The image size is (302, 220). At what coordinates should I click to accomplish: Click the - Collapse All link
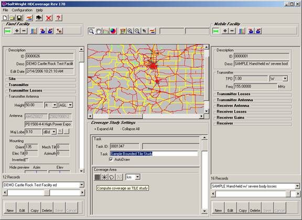(x=130, y=129)
